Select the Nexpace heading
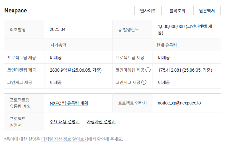This screenshot has height=150, width=226. (16, 11)
